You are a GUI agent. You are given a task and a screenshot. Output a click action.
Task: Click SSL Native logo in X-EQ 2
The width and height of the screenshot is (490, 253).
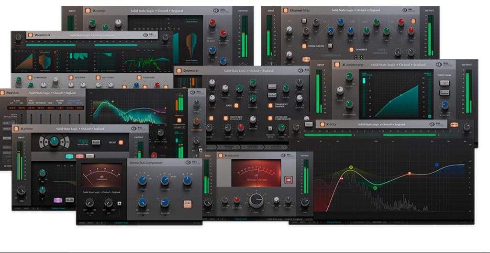(436, 124)
